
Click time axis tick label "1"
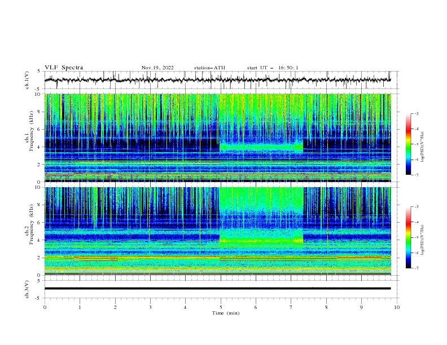click(80, 307)
